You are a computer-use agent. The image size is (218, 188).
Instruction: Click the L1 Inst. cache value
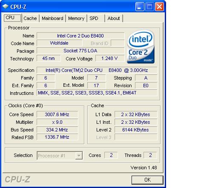136,122
